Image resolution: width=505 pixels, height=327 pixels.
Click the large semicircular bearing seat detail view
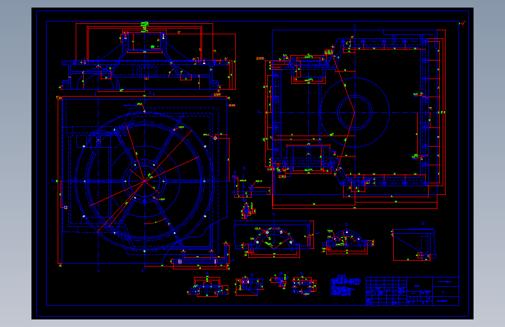pyautogui.click(x=274, y=239)
